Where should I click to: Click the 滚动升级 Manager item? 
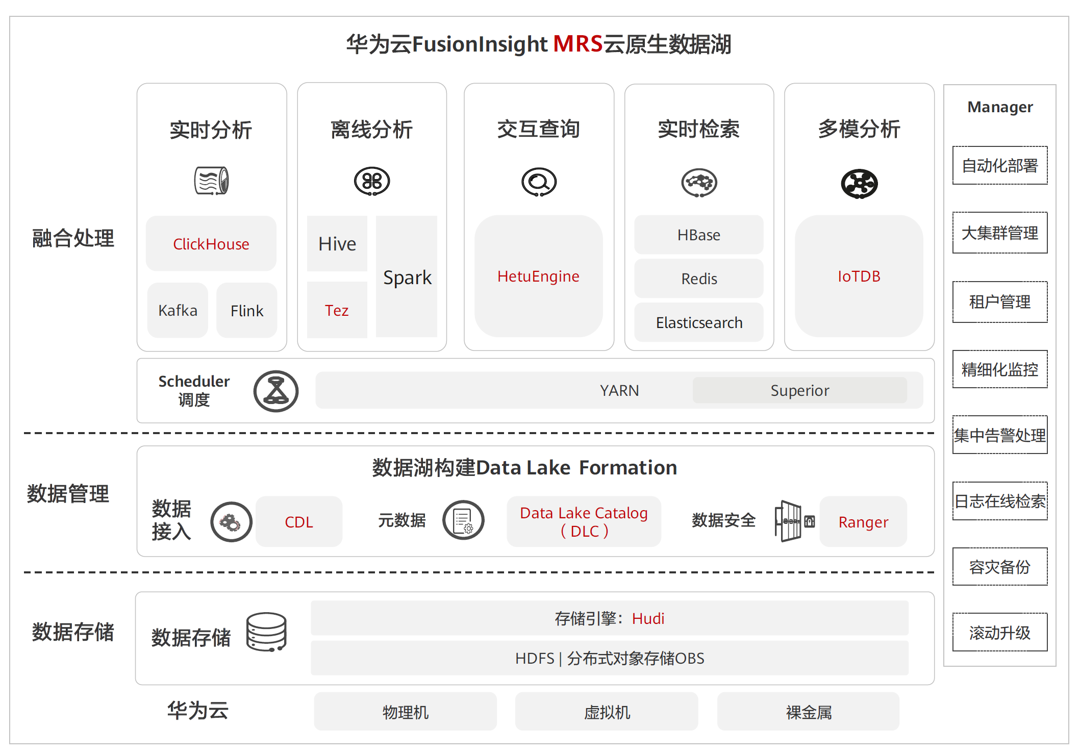[999, 633]
